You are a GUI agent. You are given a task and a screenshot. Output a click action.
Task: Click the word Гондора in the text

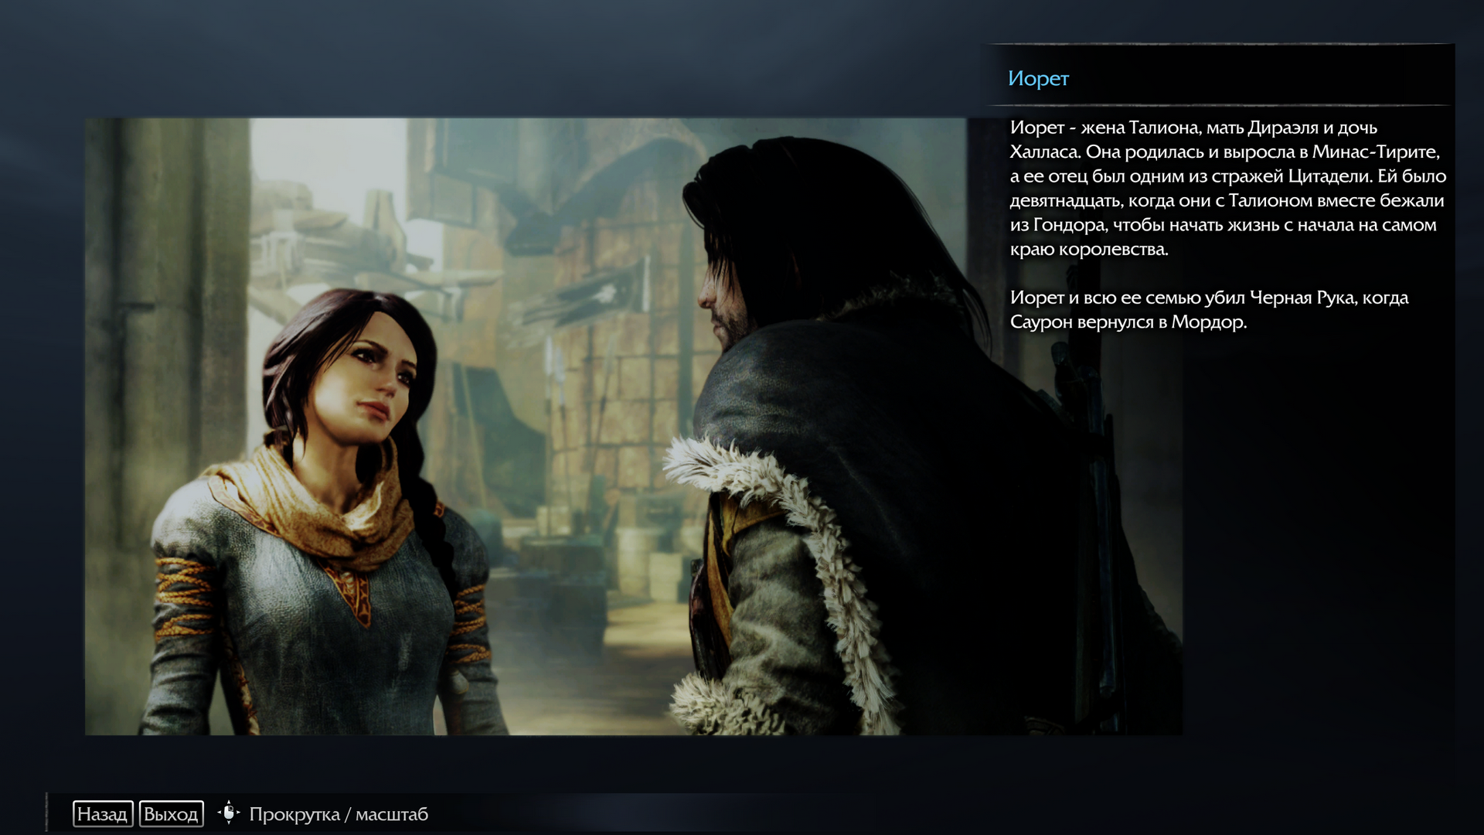(x=1068, y=225)
